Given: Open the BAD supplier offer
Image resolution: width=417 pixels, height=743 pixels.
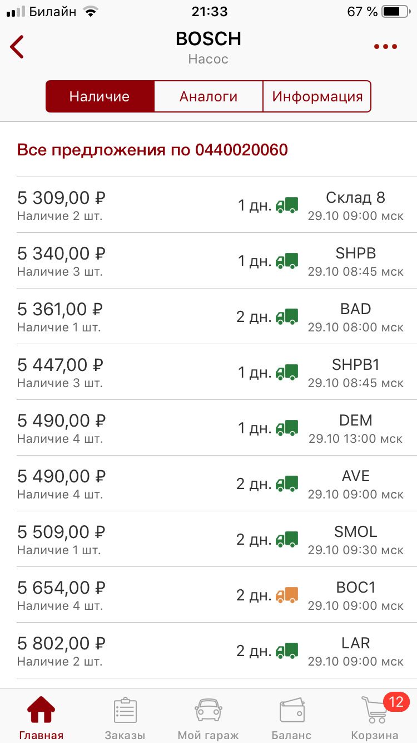Looking at the screenshot, I should (217, 316).
